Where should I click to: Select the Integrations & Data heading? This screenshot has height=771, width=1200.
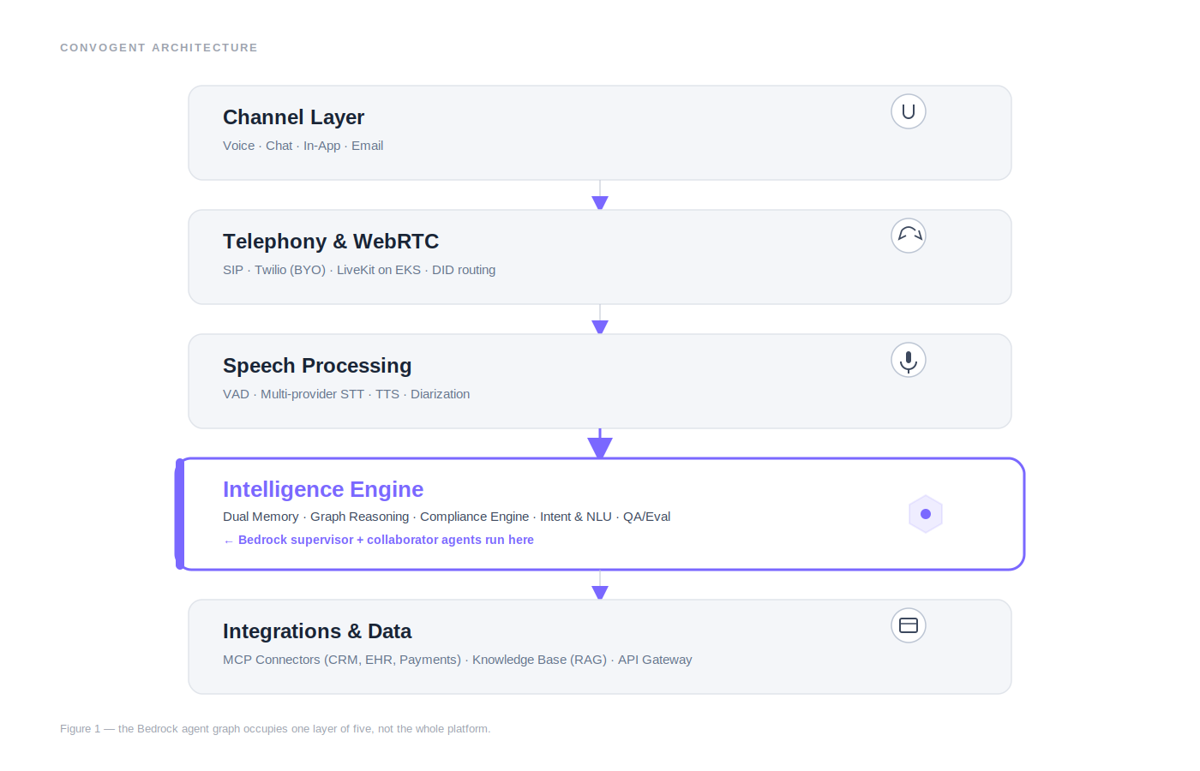point(317,631)
